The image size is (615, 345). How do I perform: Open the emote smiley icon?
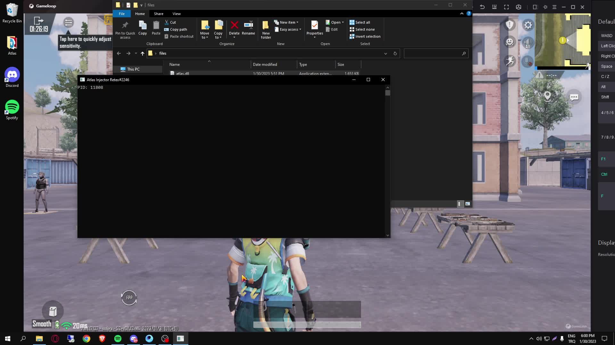point(510,42)
